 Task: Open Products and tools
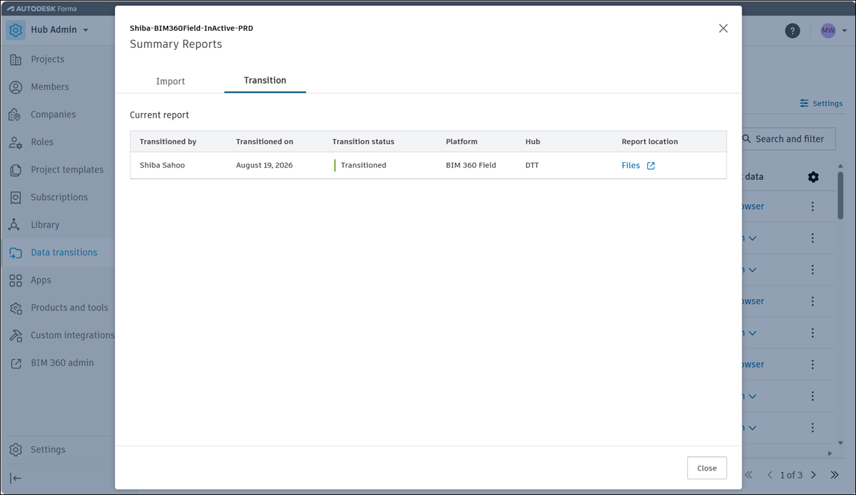tap(70, 308)
